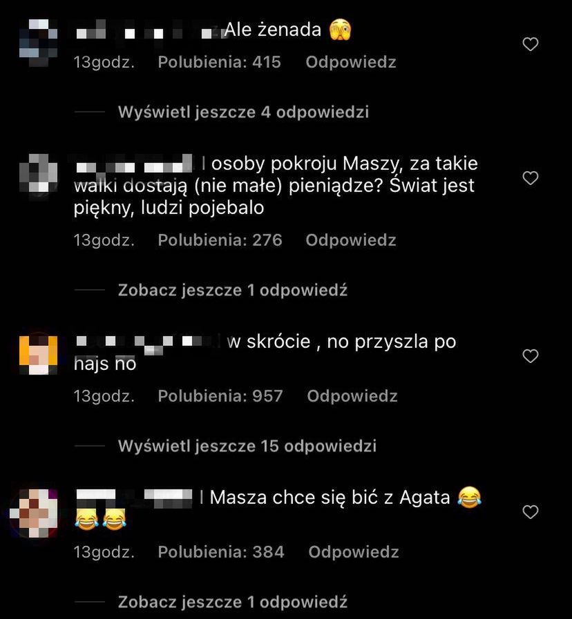Open likes list showing Polubienia: 276
The width and height of the screenshot is (572, 619).
click(x=220, y=240)
